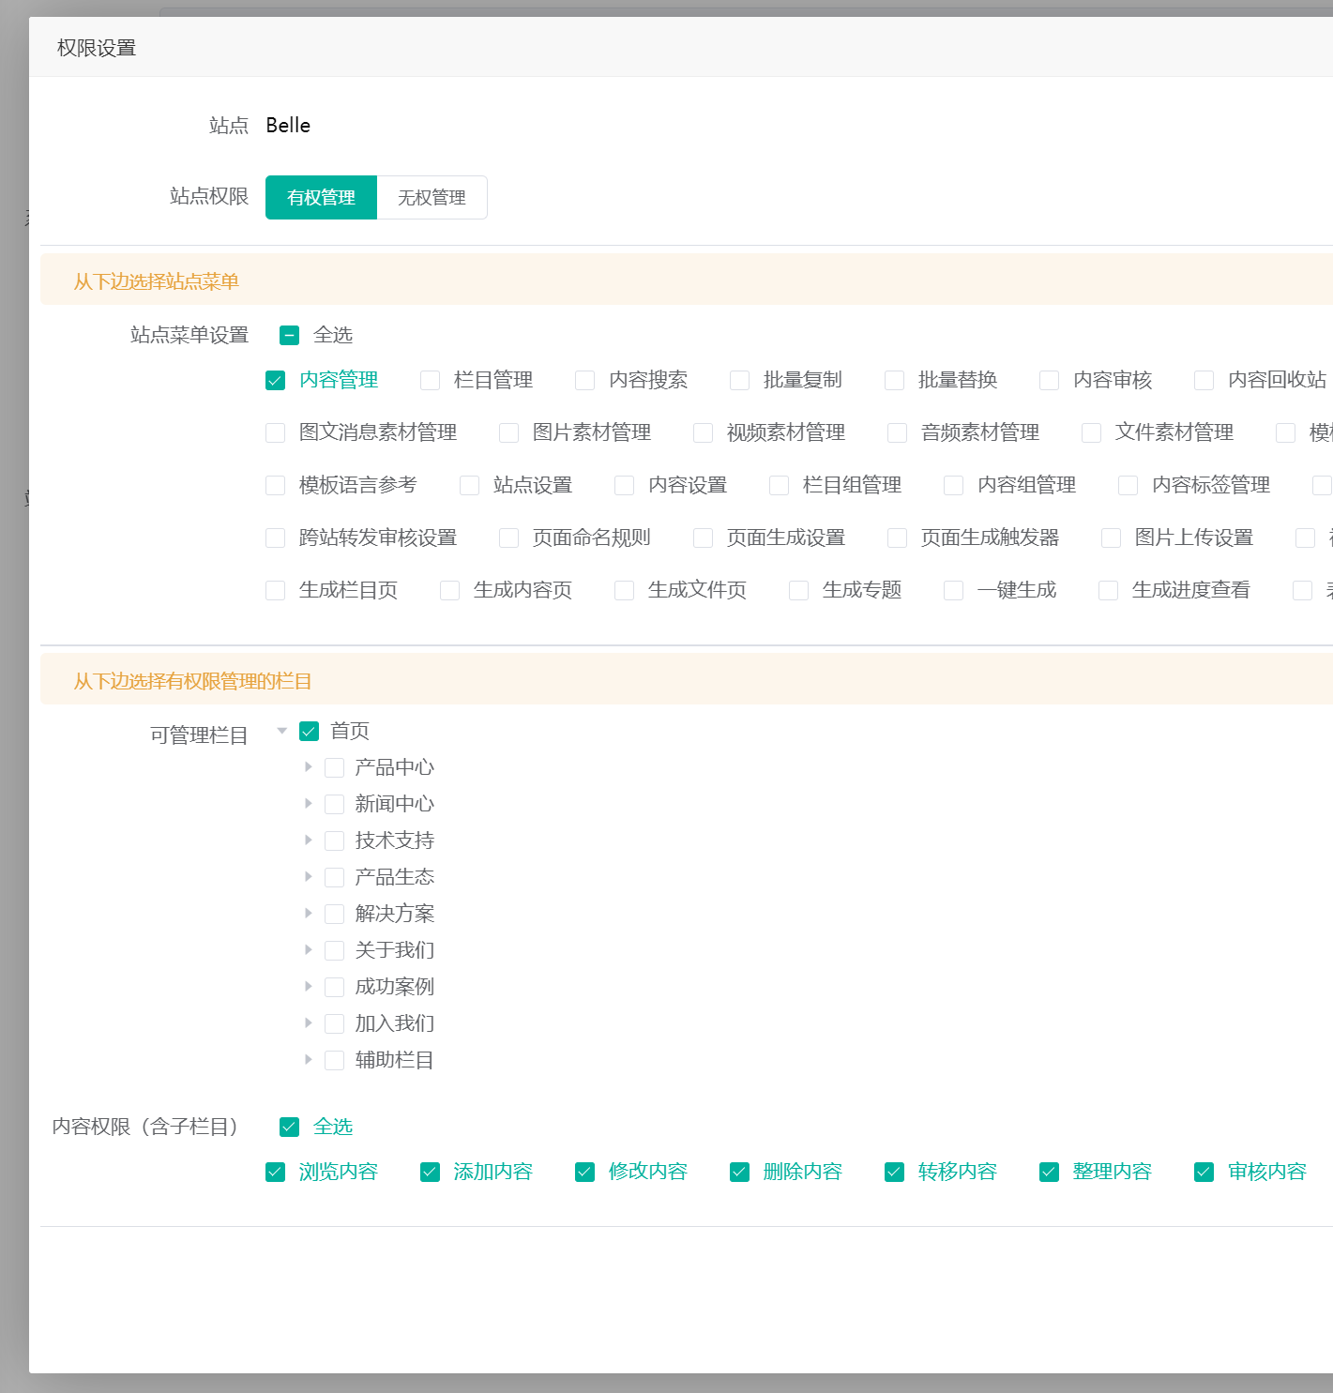Expand the 新闻中心 tree arrow
This screenshot has width=1333, height=1393.
(x=308, y=804)
